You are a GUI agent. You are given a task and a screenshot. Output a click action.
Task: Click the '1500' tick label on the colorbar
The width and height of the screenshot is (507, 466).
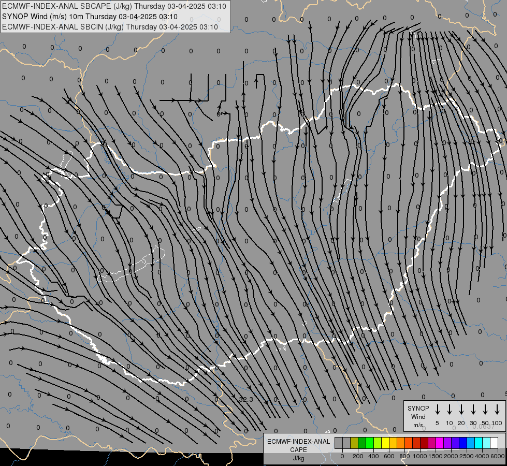[x=436, y=456]
